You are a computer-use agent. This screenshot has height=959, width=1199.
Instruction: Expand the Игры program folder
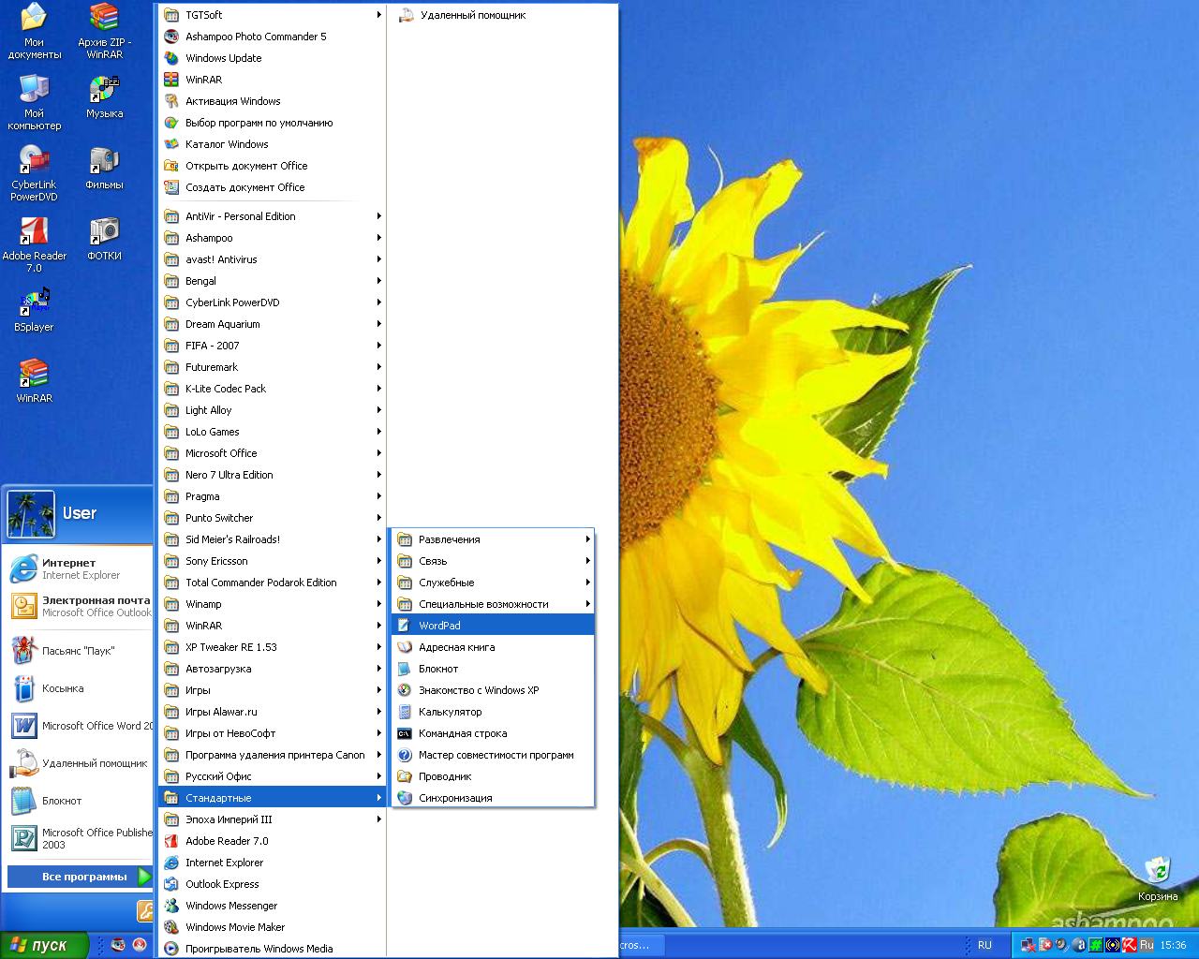273,690
